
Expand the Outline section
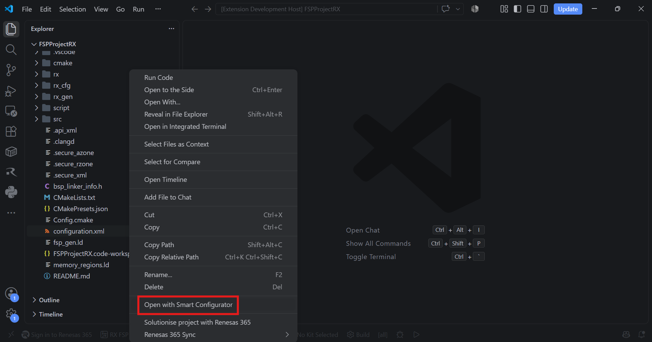tap(34, 300)
